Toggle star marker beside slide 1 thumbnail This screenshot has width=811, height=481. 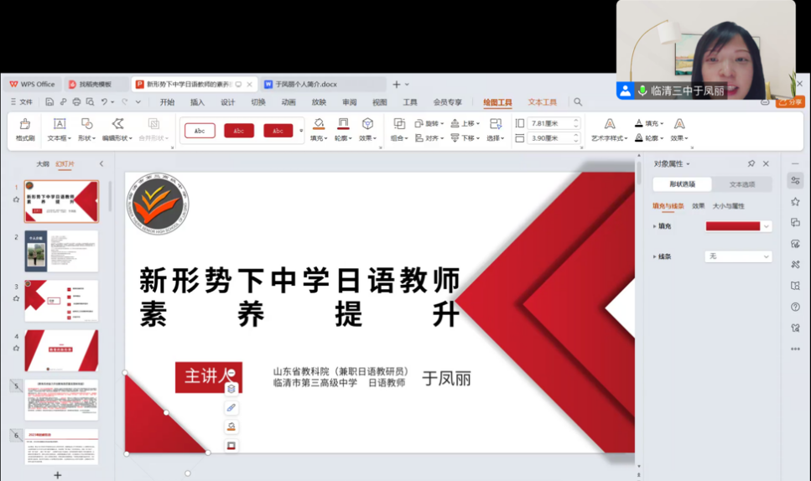pos(16,199)
